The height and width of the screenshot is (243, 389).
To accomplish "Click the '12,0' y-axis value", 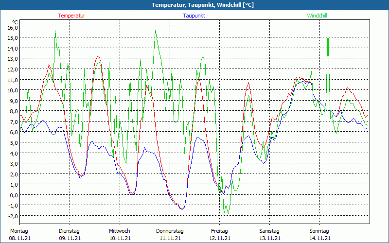I will 13,69.
